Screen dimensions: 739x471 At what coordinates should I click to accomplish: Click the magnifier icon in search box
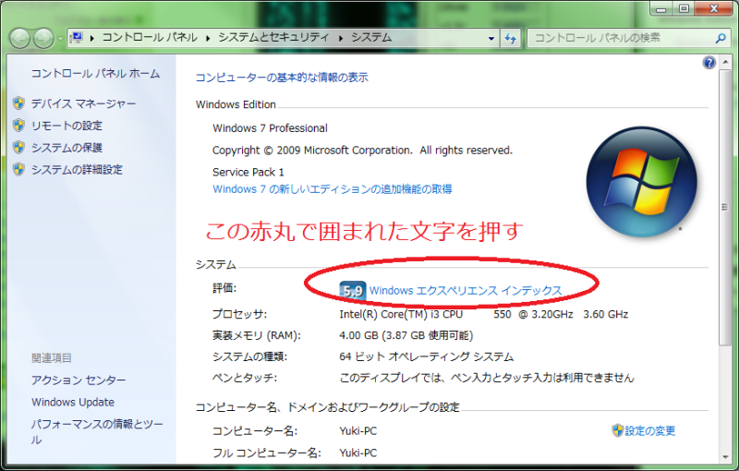point(721,38)
